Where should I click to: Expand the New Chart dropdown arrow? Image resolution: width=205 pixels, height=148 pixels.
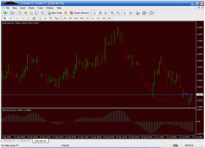click(8, 13)
